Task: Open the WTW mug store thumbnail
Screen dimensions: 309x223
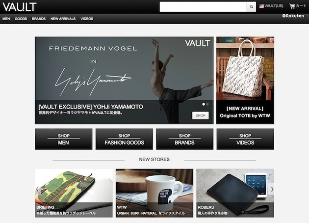Action: pos(154,193)
